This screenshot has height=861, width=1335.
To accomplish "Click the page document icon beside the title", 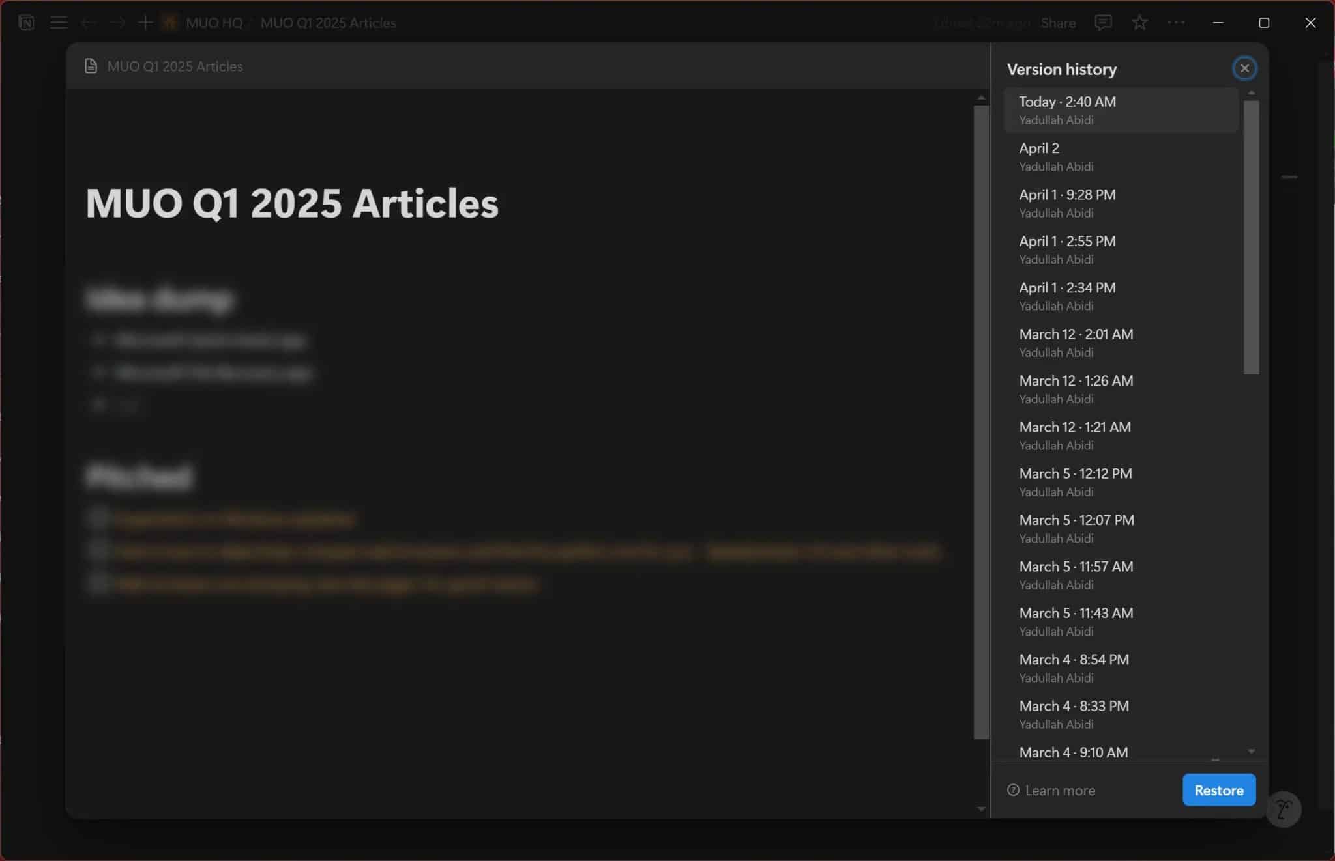I will click(x=91, y=66).
